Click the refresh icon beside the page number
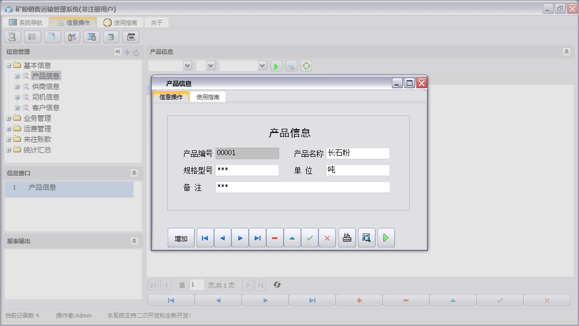579x326 pixels. (x=277, y=285)
